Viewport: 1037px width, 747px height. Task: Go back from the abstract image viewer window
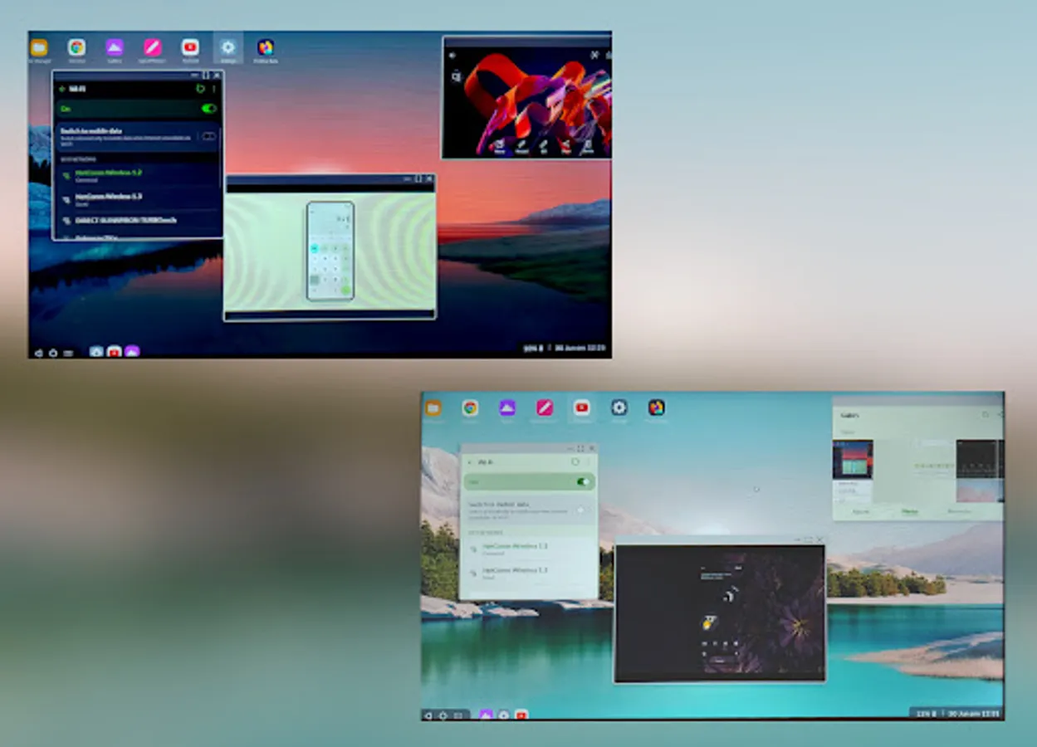coord(452,56)
